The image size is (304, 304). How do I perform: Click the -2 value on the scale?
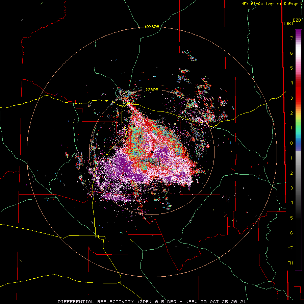click(290, 173)
